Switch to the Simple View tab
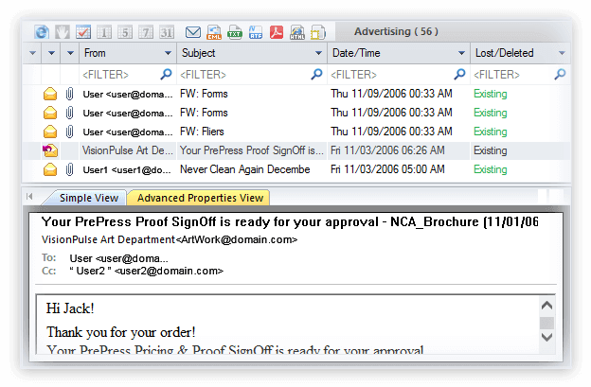Viewport: 591px width, 387px height. pyautogui.click(x=89, y=198)
